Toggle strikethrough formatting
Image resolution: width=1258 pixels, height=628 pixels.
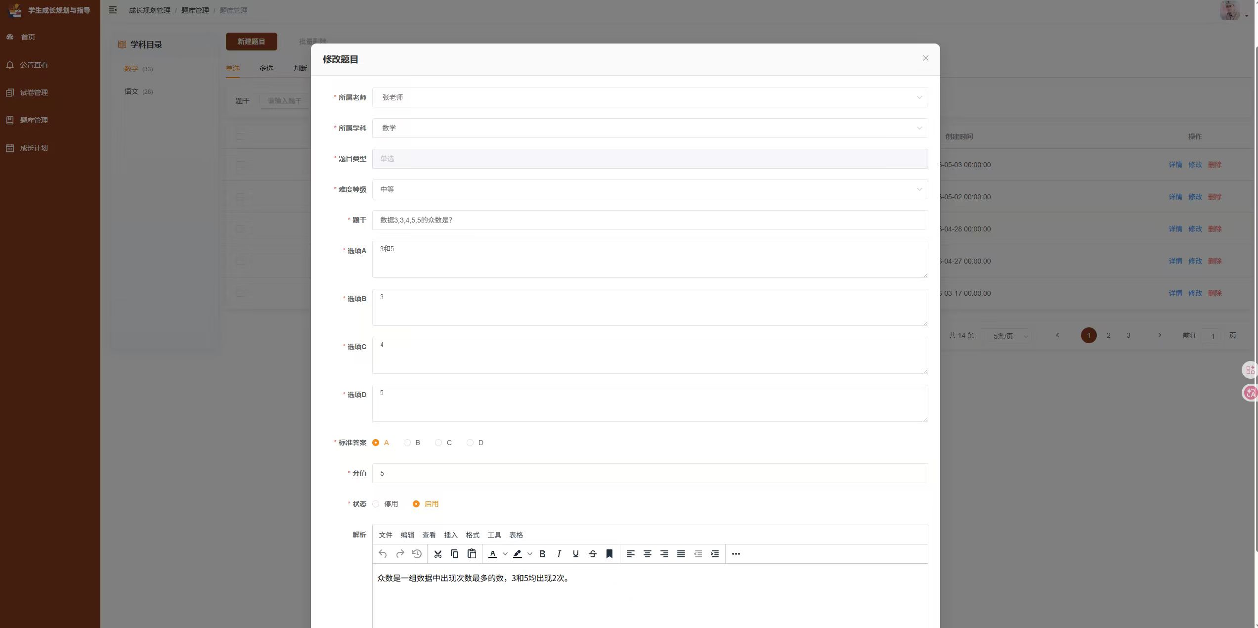coord(593,554)
